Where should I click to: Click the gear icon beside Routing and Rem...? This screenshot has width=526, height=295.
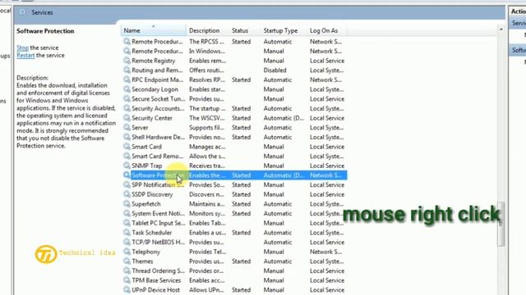tap(127, 70)
